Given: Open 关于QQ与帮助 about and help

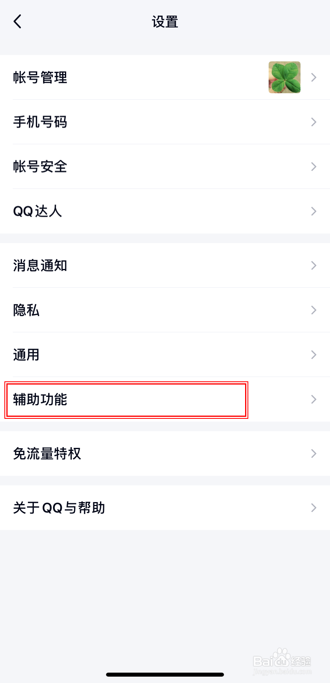Looking at the screenshot, I should point(59,508).
